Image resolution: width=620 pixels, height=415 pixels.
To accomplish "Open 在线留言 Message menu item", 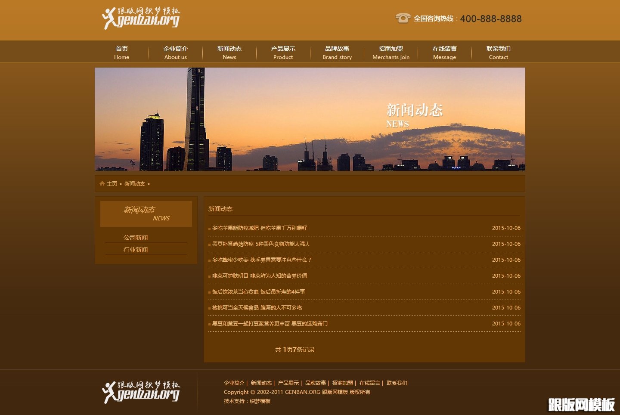I will coord(445,53).
